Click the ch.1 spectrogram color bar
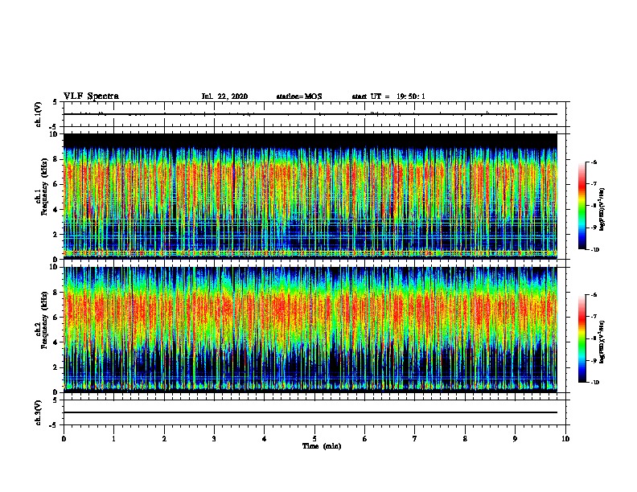The height and width of the screenshot is (492, 637). point(582,206)
